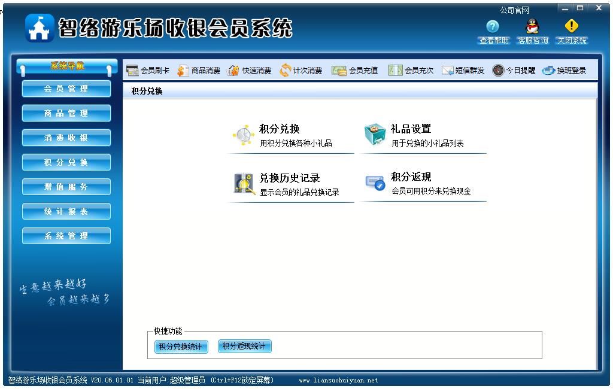Click 当前用户:超级管理员 in status bar
613x389 pixels.
point(171,380)
